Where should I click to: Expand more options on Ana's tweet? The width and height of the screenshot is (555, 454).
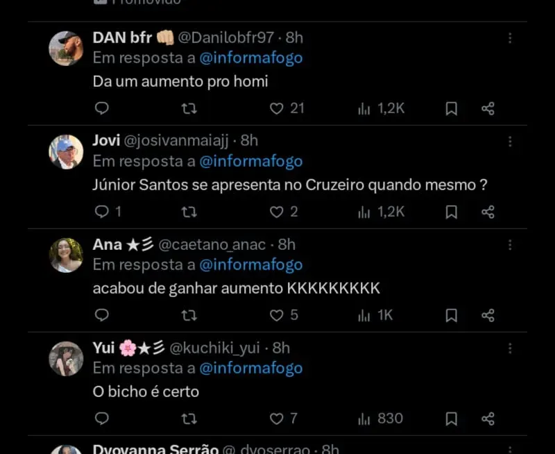tap(510, 245)
